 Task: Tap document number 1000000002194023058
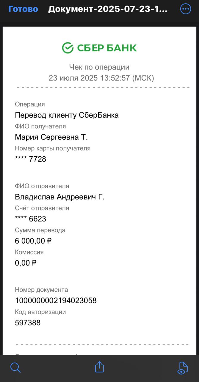(56, 301)
